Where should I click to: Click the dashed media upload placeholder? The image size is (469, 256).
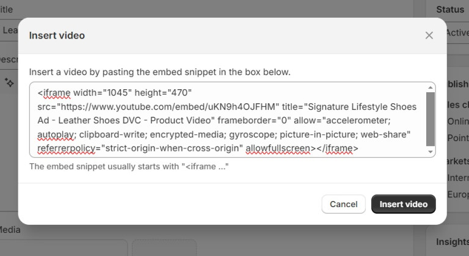pyautogui.click(x=164, y=247)
